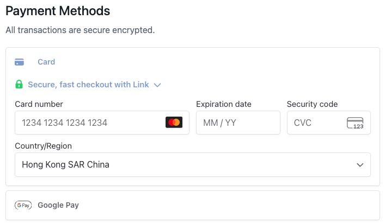This screenshot has height=224, width=385.
Task: Focus the CVC security code field
Action: (316, 123)
